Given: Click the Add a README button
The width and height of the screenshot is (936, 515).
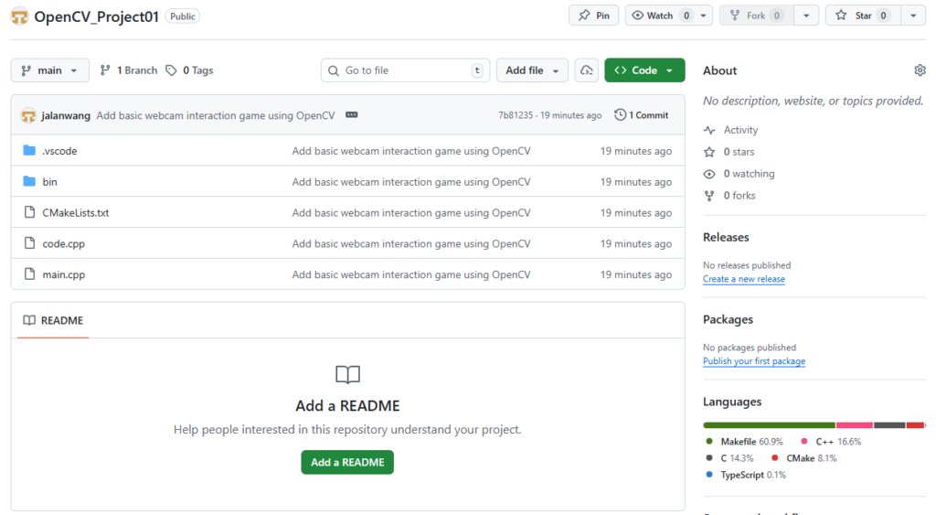Looking at the screenshot, I should (x=347, y=462).
